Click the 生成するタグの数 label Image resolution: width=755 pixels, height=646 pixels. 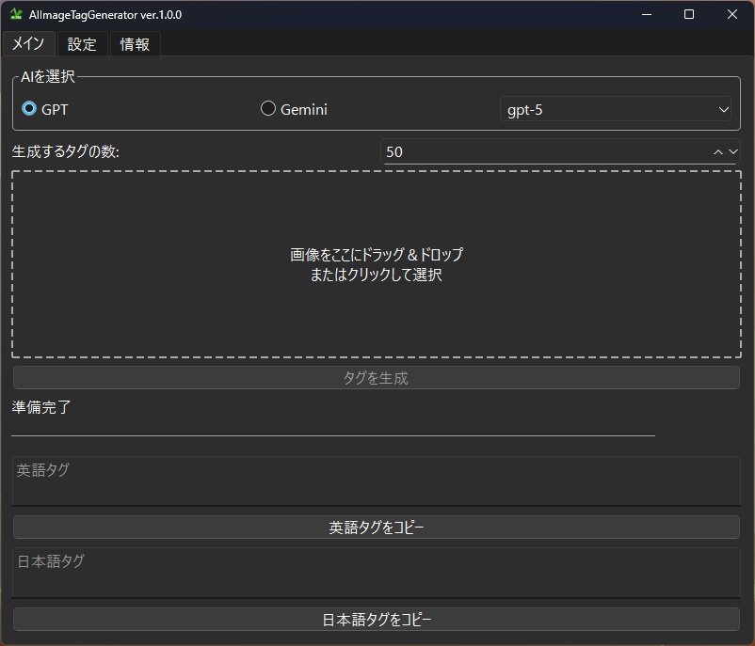coord(66,151)
